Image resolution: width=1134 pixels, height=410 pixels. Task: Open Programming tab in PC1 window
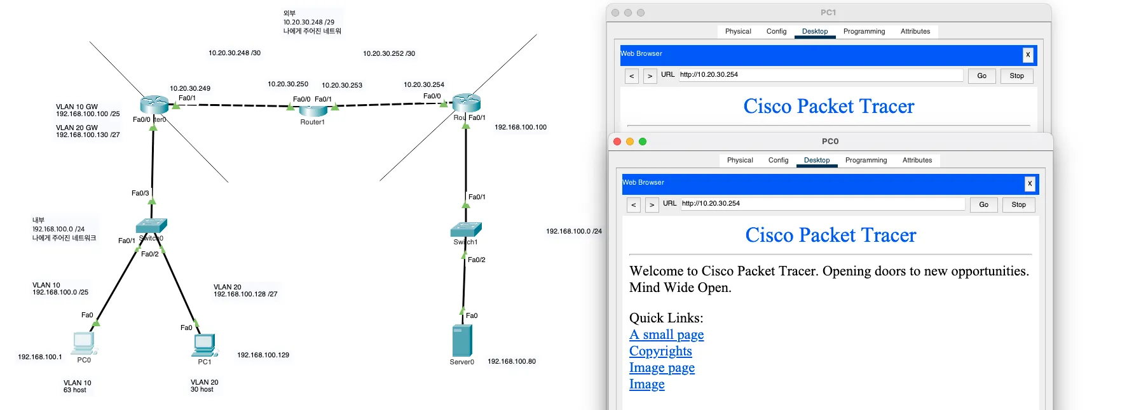[864, 32]
